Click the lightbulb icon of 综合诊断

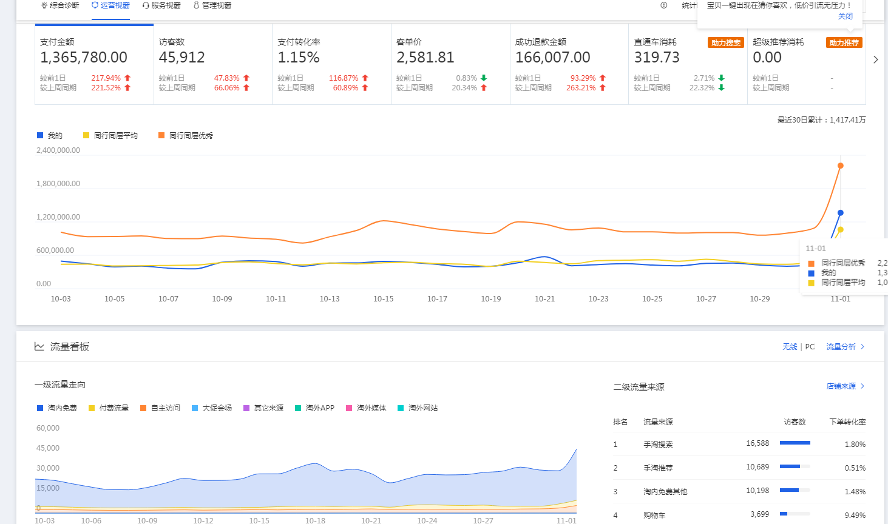click(x=44, y=5)
